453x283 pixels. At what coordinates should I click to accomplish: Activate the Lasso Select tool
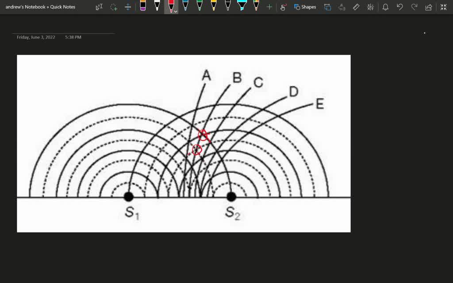tap(114, 7)
